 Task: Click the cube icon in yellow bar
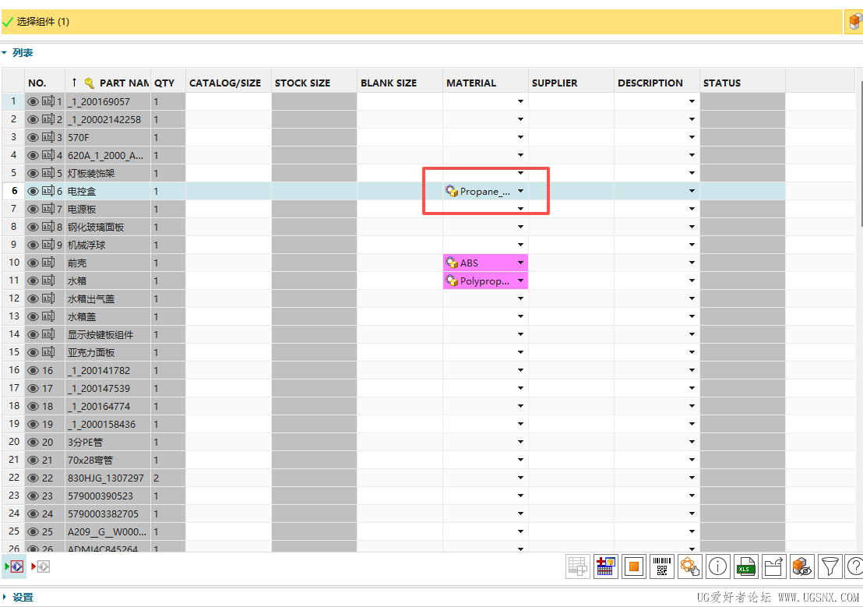click(854, 22)
